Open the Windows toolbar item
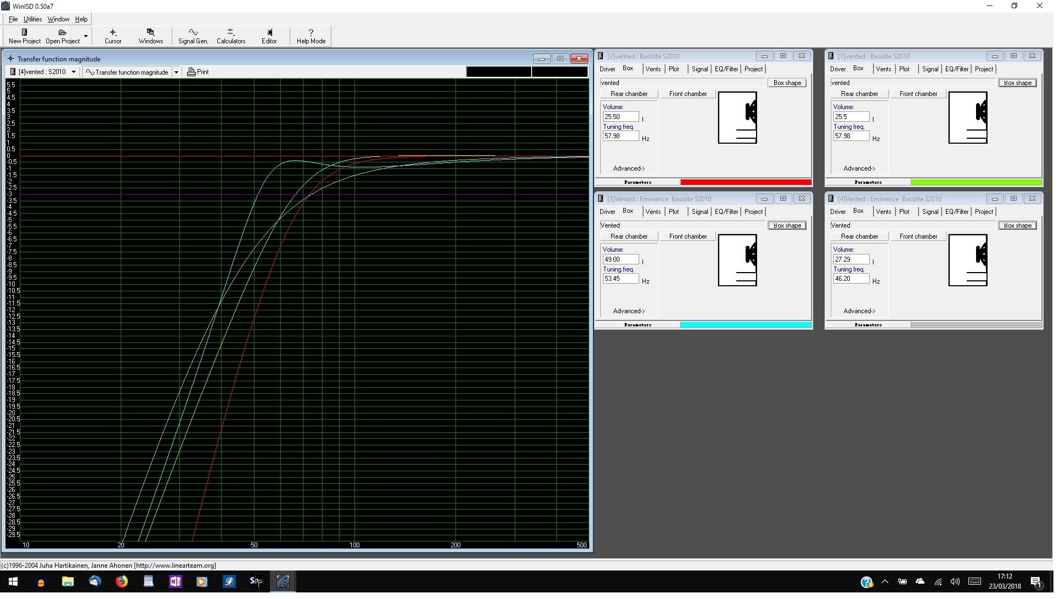This screenshot has height=599, width=1060. [151, 36]
